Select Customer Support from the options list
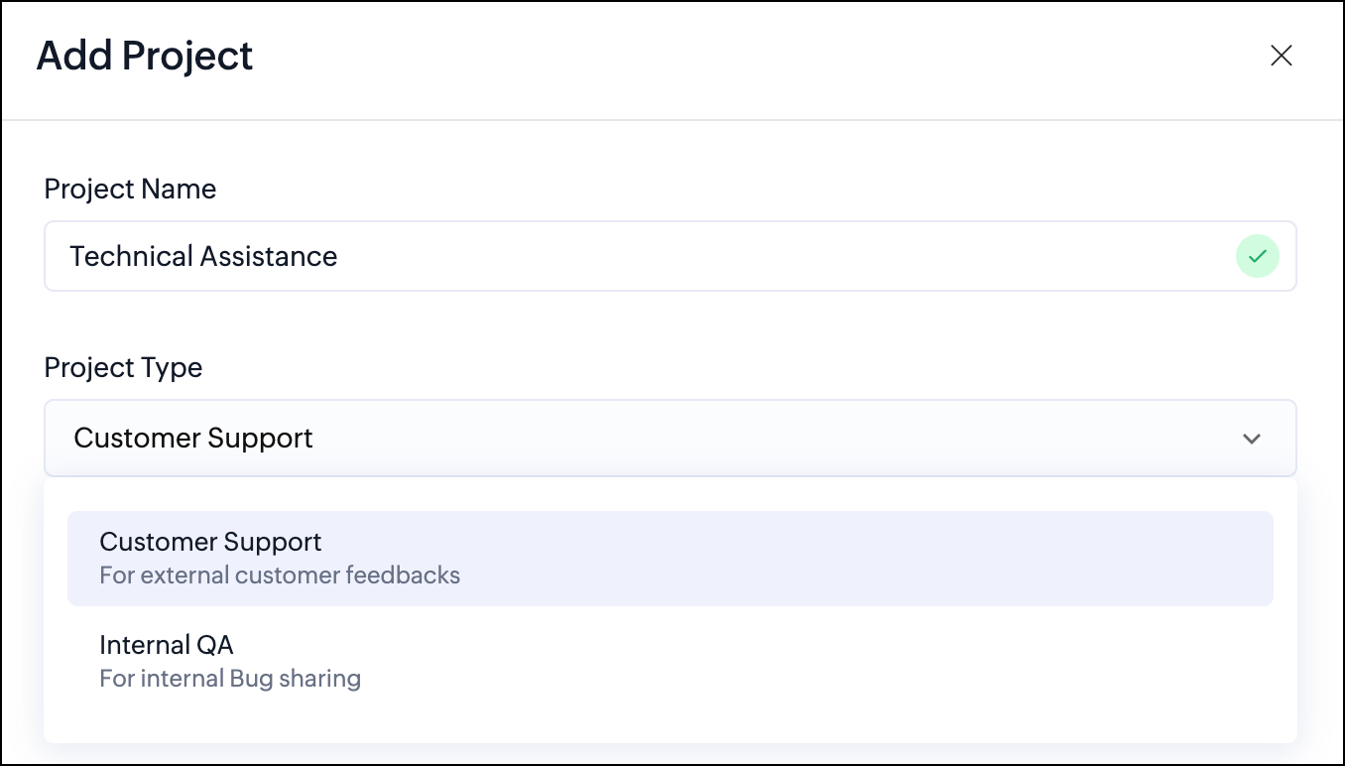The image size is (1345, 766). point(670,558)
